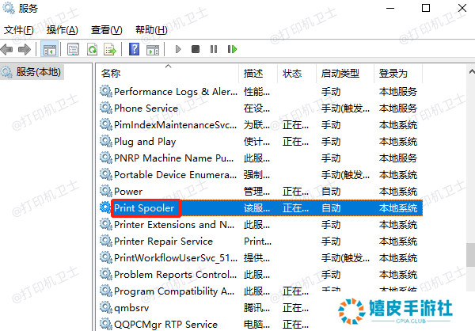
Task: Open the 操作(A) menu
Action: point(63,30)
